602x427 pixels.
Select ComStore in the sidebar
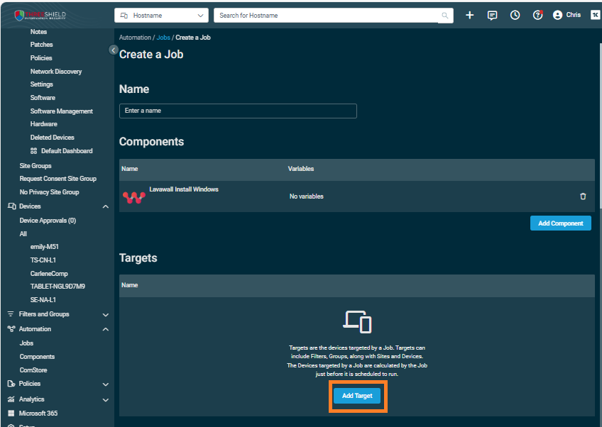tap(33, 370)
